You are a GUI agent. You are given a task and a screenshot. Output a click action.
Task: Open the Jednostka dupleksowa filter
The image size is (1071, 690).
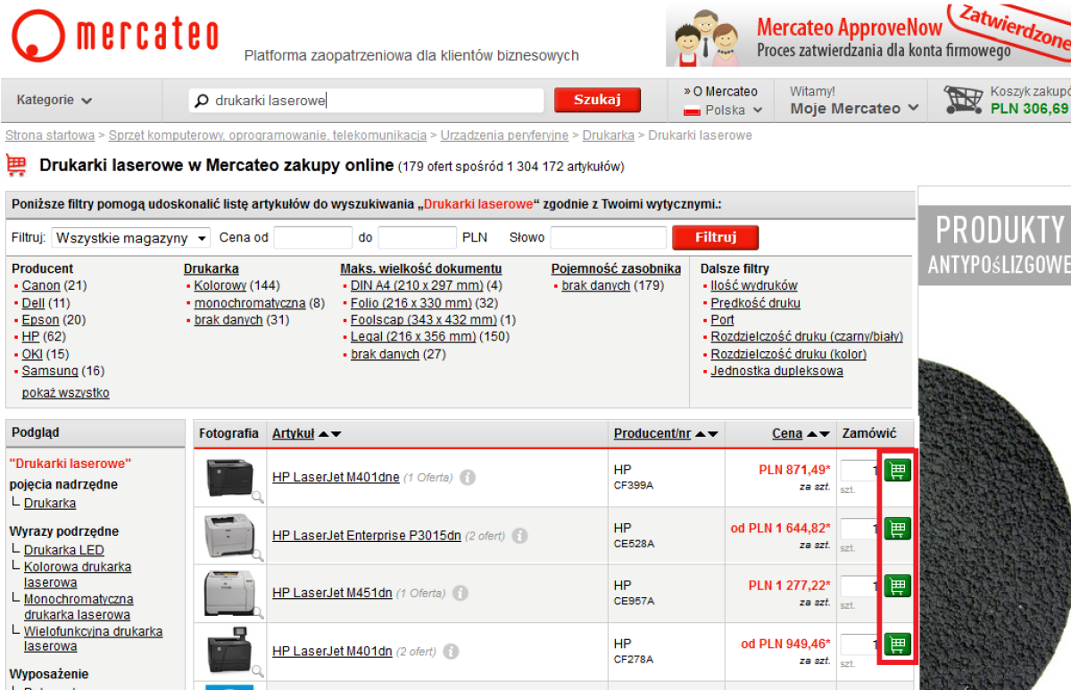point(776,371)
